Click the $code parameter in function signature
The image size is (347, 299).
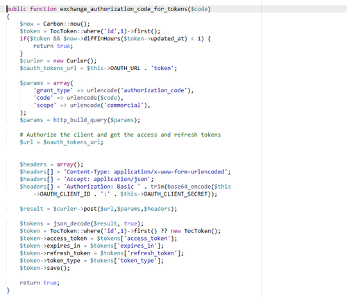199,9
